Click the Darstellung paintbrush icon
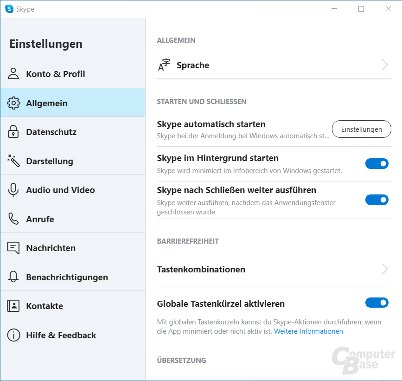Viewport: 402px width, 381px height. click(13, 161)
